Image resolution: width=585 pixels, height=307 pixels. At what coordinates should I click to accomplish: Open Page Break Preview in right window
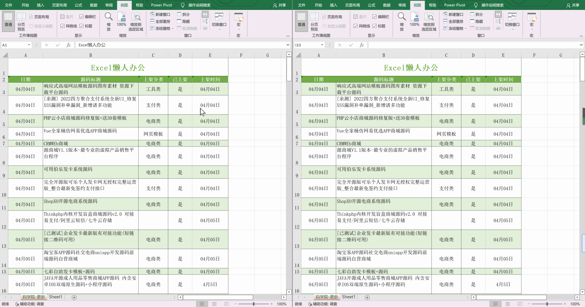(x=314, y=17)
